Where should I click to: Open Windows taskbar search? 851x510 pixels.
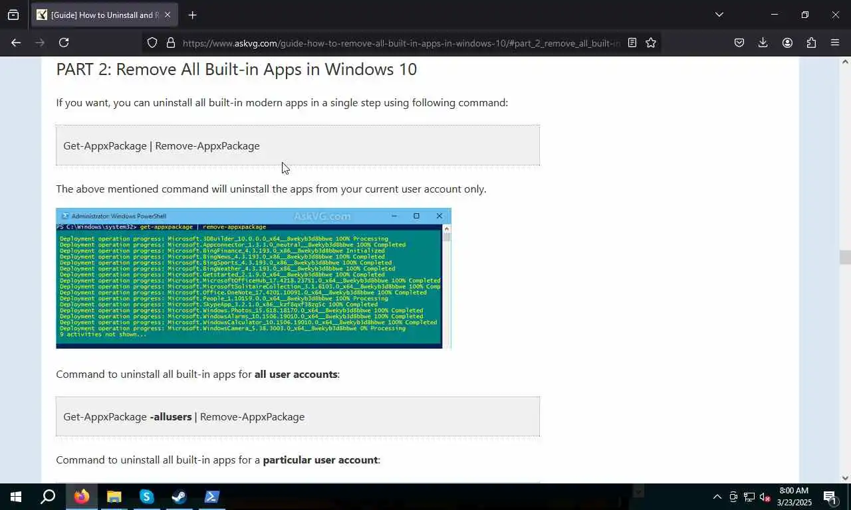pos(48,497)
